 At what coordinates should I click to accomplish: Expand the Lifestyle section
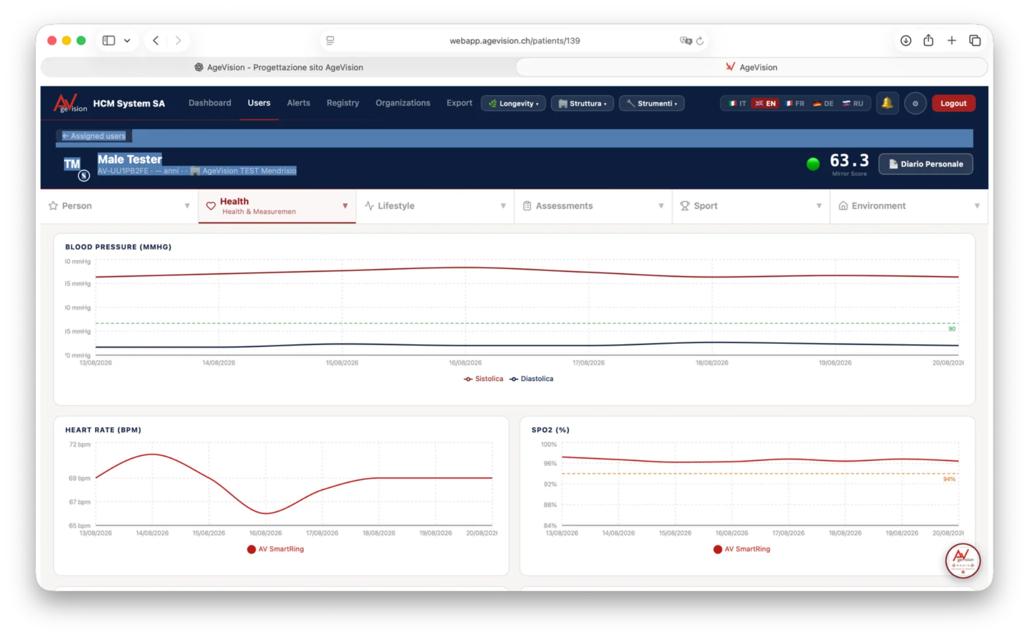(x=435, y=206)
